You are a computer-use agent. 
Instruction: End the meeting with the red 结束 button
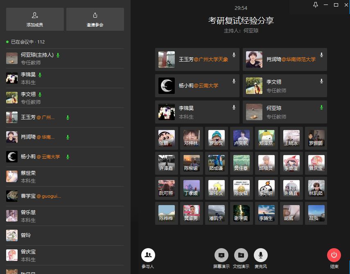(334, 255)
